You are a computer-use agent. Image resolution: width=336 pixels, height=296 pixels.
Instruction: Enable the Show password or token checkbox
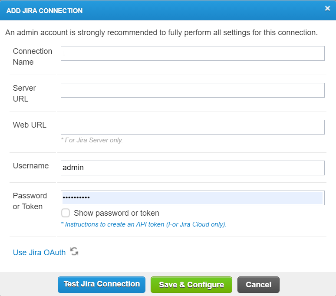[66, 213]
